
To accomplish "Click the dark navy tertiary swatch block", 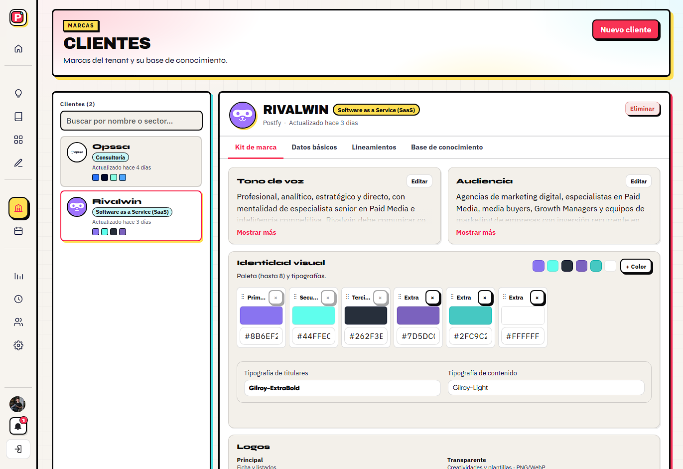I will [366, 315].
